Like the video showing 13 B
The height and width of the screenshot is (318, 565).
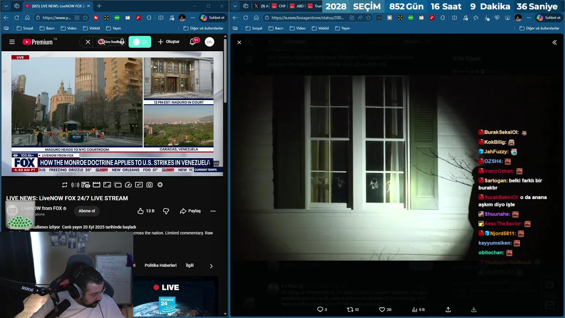(x=146, y=211)
